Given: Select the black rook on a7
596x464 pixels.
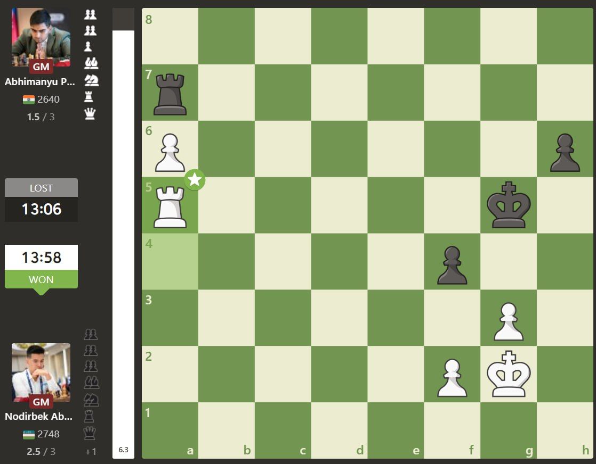Looking at the screenshot, I should point(170,94).
